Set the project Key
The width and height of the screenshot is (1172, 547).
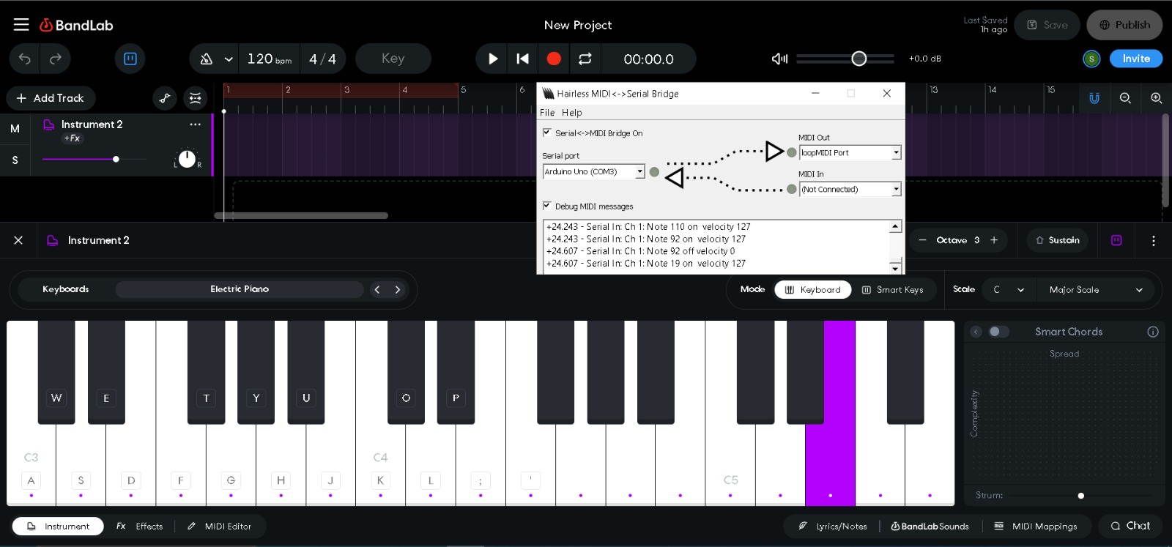tap(393, 59)
